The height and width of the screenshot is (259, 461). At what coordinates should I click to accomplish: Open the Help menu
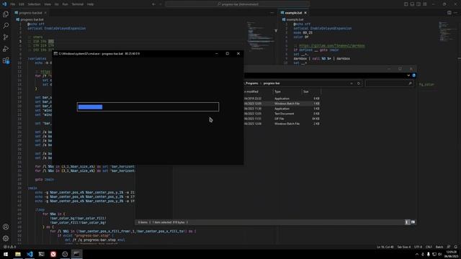(90, 4)
